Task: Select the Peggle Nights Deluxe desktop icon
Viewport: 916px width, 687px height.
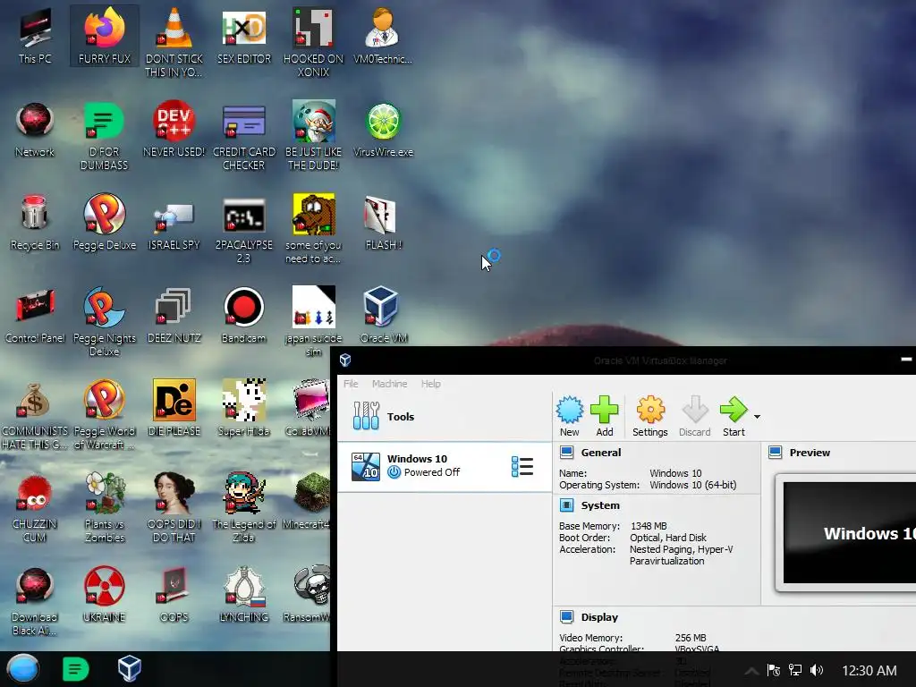Action: click(105, 321)
